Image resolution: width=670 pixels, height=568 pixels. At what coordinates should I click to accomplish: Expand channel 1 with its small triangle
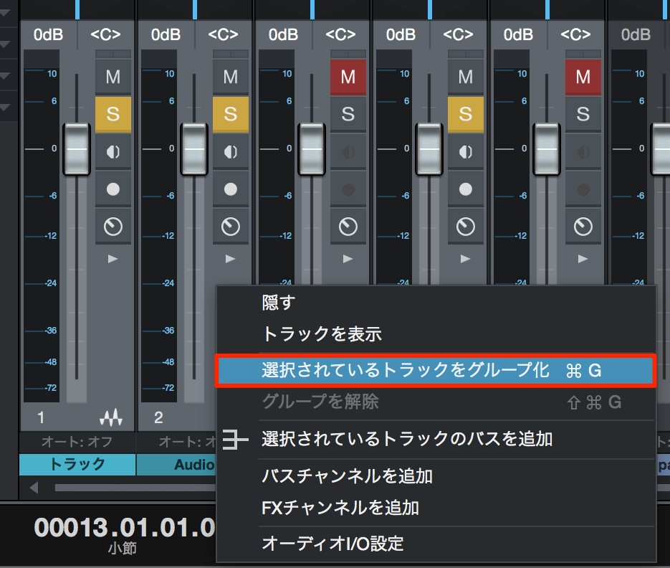point(113,259)
